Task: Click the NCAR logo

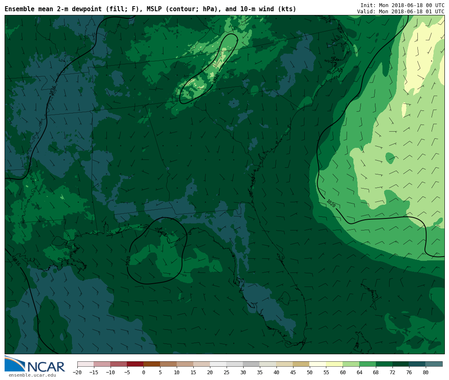Action: 35,364
